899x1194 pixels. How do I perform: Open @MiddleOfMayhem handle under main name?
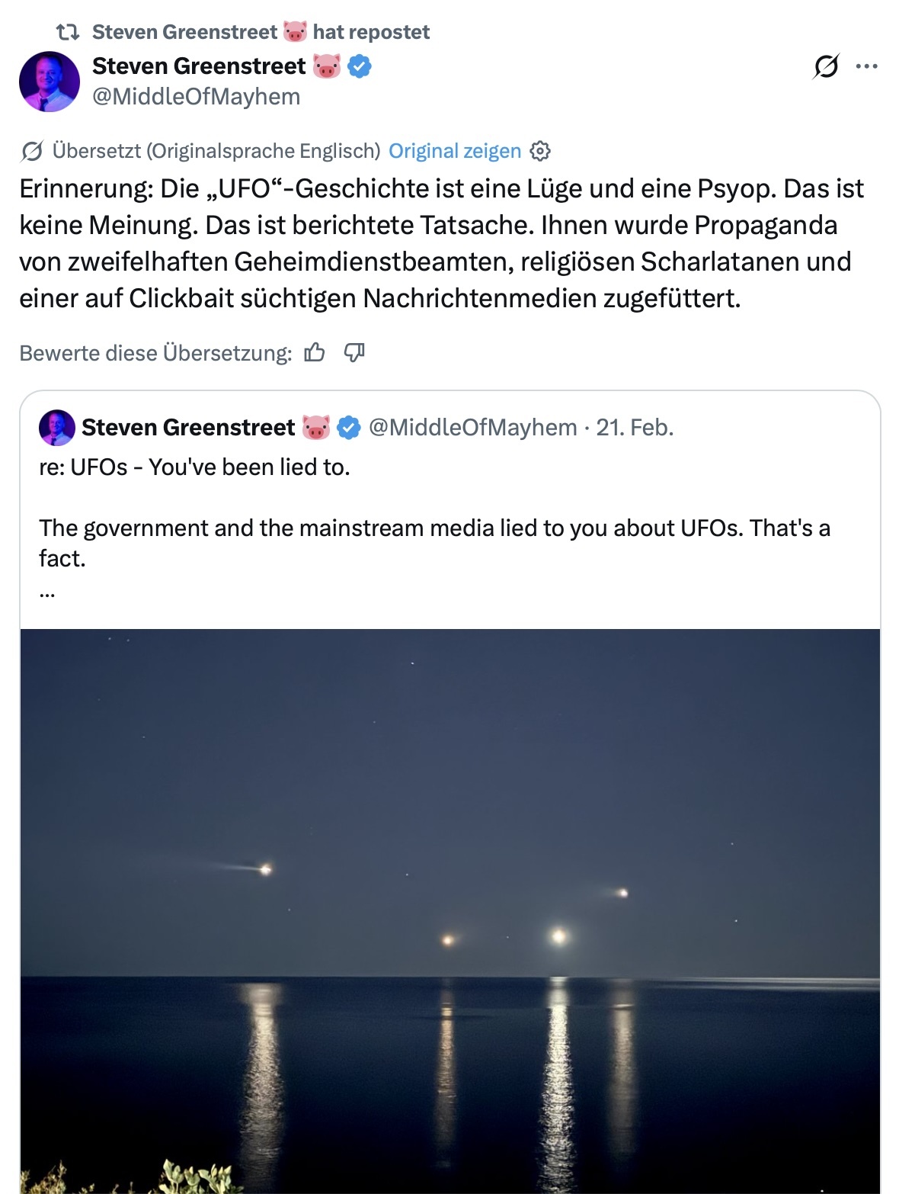coord(197,97)
